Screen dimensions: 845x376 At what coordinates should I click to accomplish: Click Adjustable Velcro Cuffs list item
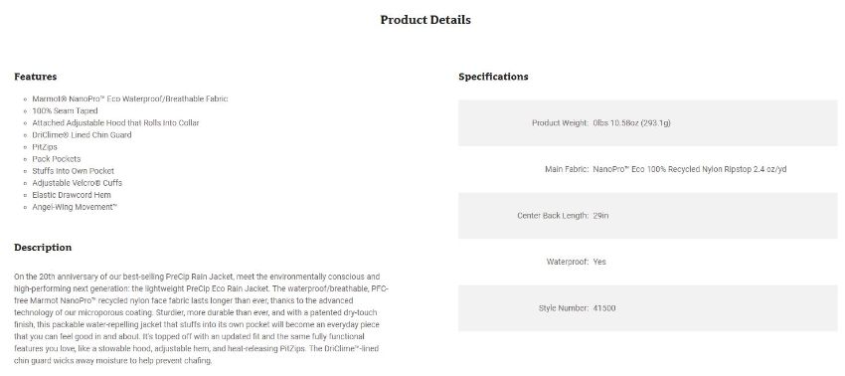point(78,183)
